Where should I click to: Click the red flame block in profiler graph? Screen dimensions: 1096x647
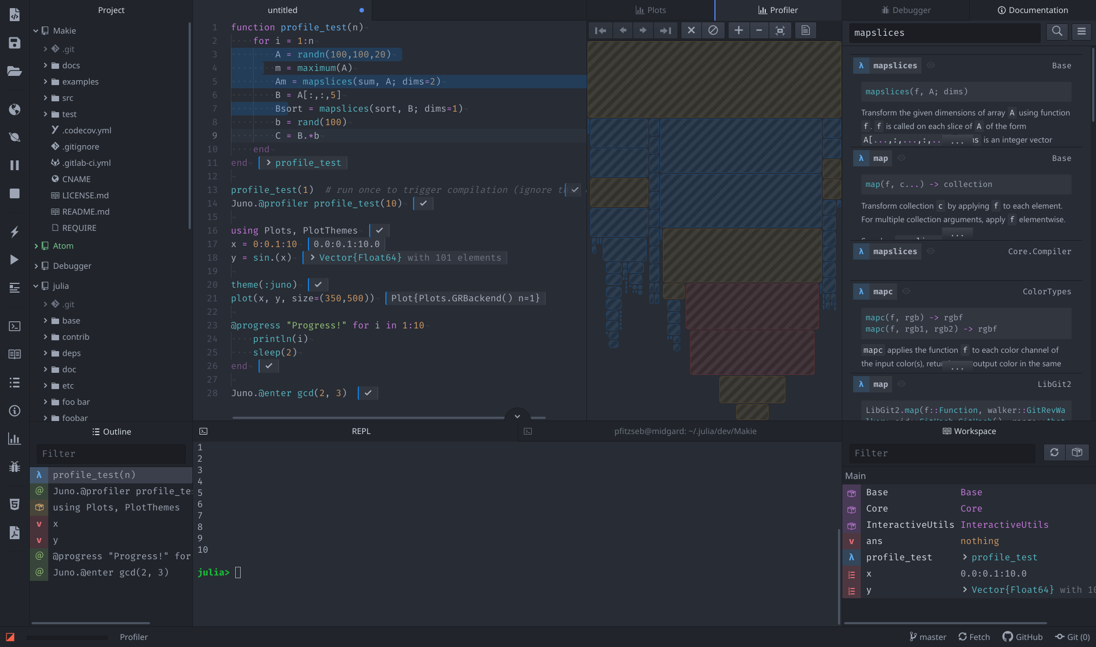(752, 307)
